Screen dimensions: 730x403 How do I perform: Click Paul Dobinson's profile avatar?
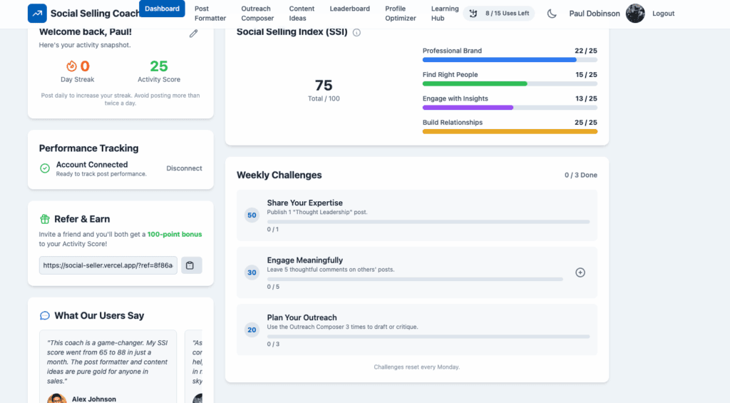tap(634, 14)
